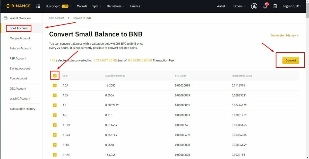Click the AE balance 0.5837477
The height and width of the screenshot is (159, 309).
click(x=112, y=105)
